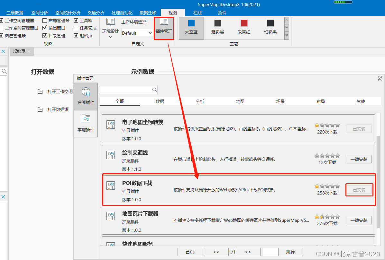385x260 pixels.
Task: Enable the 工作空间管理窗口 checkbox
Action: [x=2, y=28]
